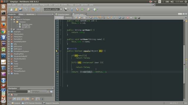Open the dropdown arrow beside Run Project

[x=85, y=9]
